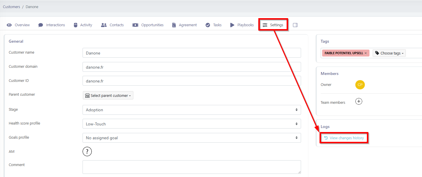Screen dimensions: 422x177
Task: Open the Select parent customer dropdown
Action: pyautogui.click(x=108, y=95)
